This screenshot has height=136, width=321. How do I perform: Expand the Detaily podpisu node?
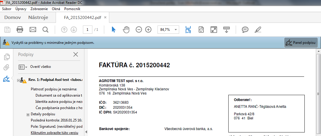coord(28,114)
